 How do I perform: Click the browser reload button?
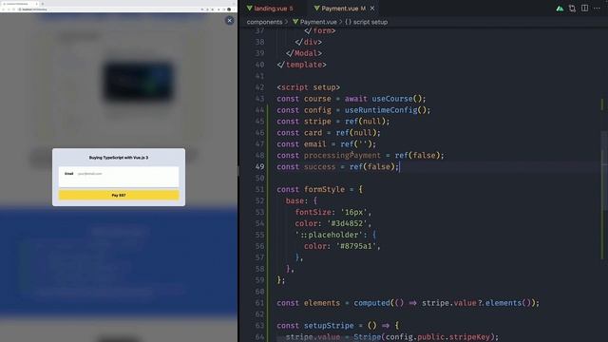point(13,9)
